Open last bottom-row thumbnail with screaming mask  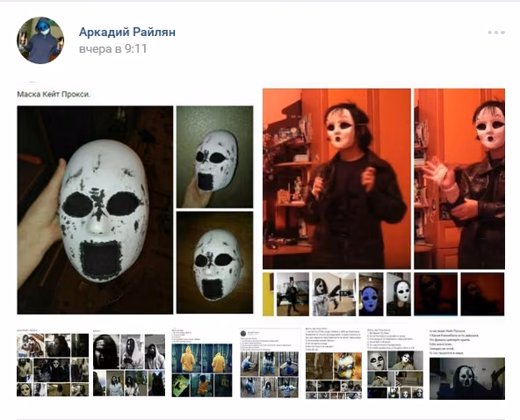[467, 365]
